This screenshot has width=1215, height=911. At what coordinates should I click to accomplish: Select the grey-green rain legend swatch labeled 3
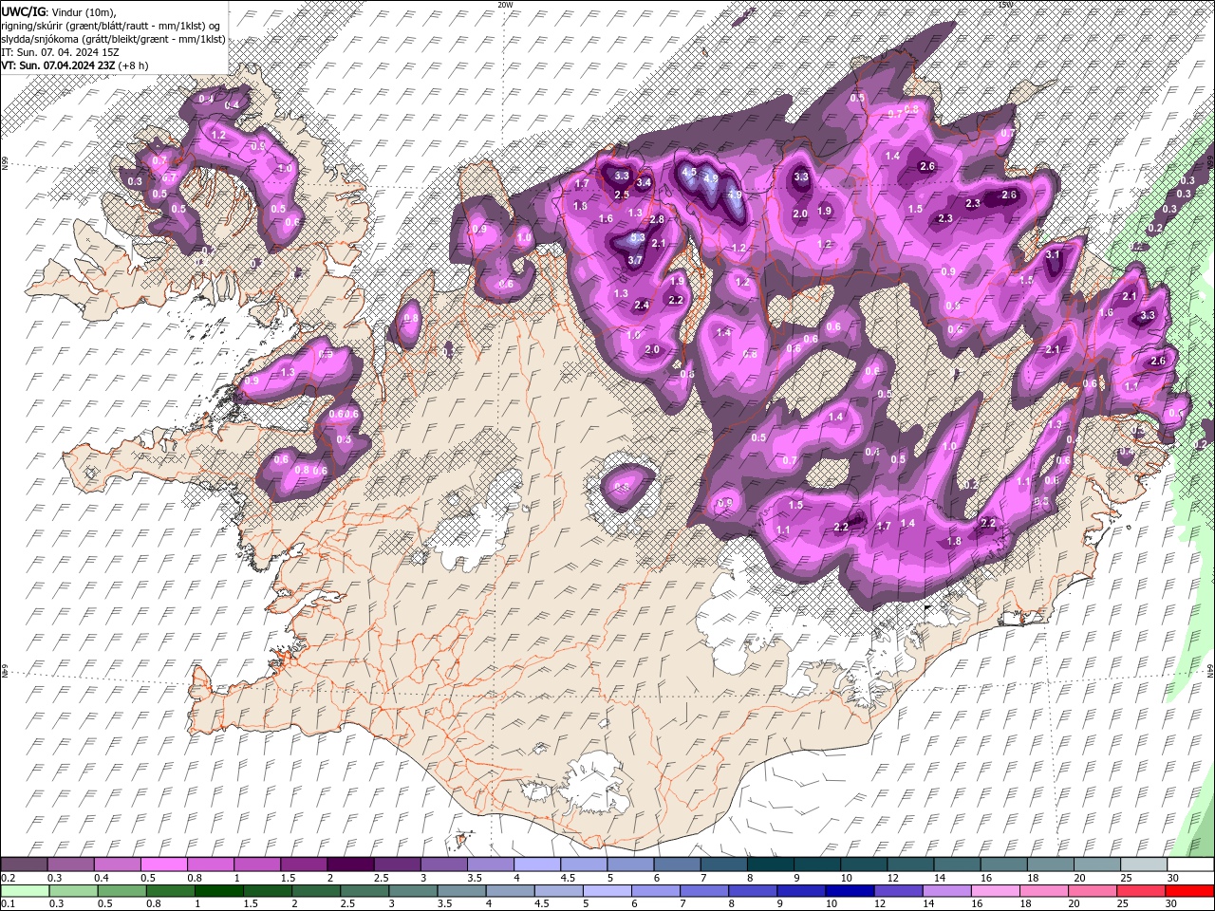pos(412,891)
